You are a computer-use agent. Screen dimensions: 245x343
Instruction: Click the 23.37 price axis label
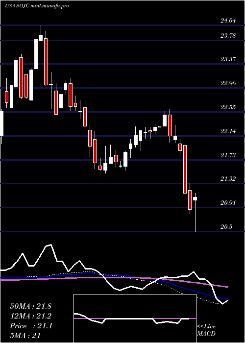[x=228, y=59]
